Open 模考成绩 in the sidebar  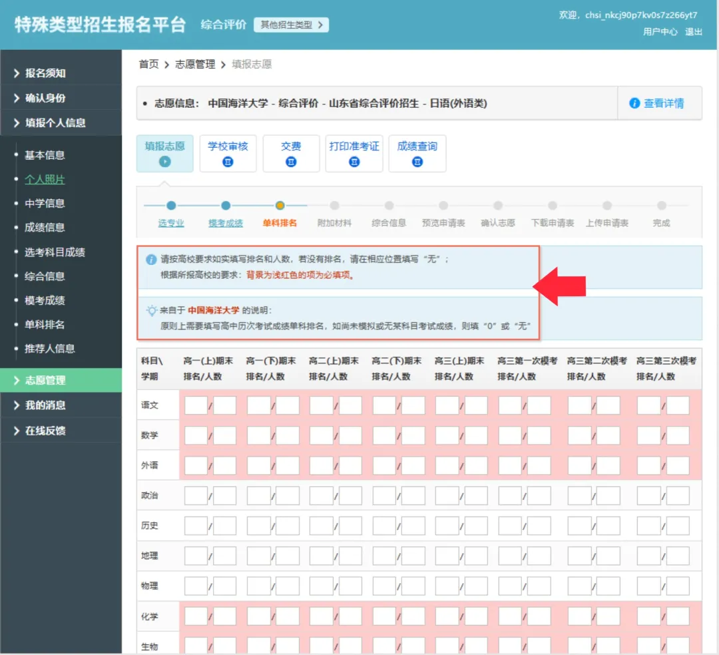click(45, 301)
